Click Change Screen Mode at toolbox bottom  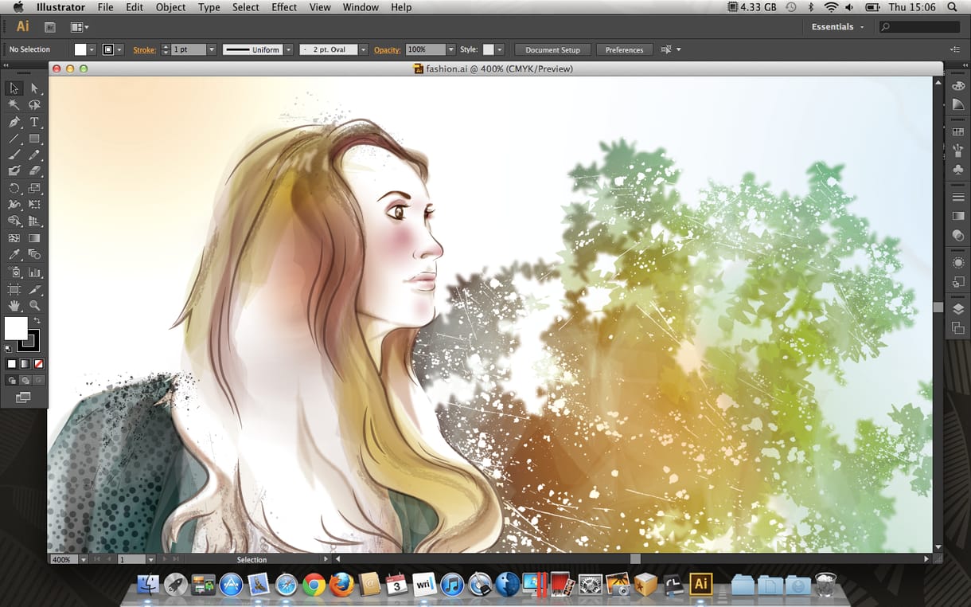22,397
